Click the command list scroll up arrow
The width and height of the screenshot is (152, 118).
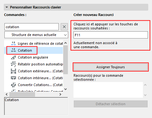[66, 43]
